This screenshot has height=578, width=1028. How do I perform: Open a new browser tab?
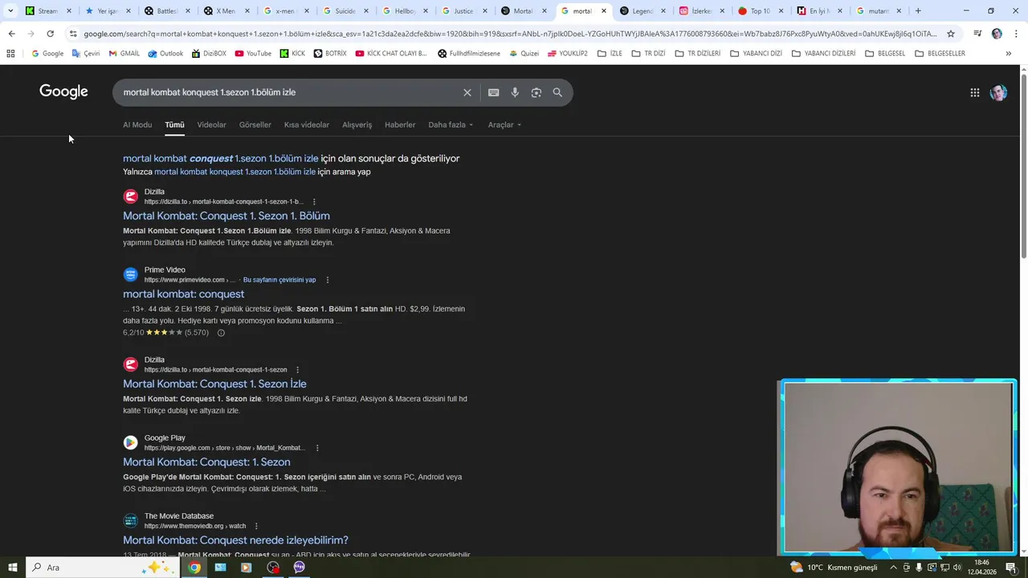point(918,11)
